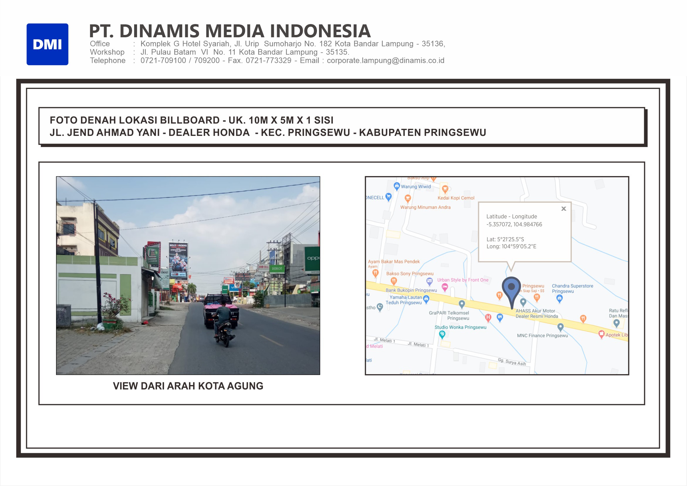Click the MNC Finance Pringsewu pin
Image resolution: width=687 pixels, height=486 pixels.
(561, 328)
